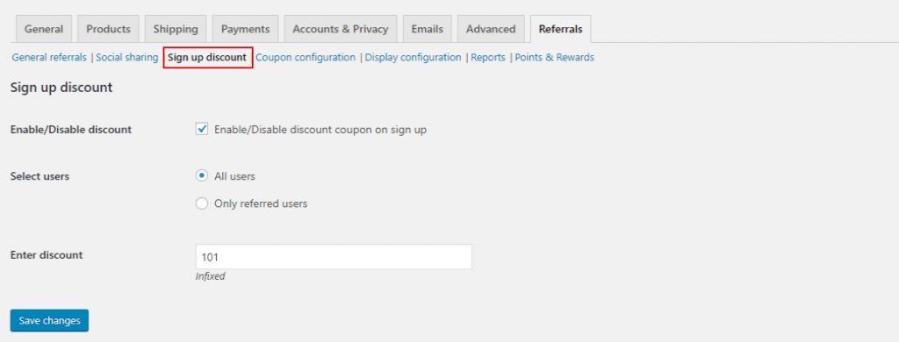Image resolution: width=899 pixels, height=342 pixels.
Task: Open Accounts & Privacy tab
Action: 341,29
